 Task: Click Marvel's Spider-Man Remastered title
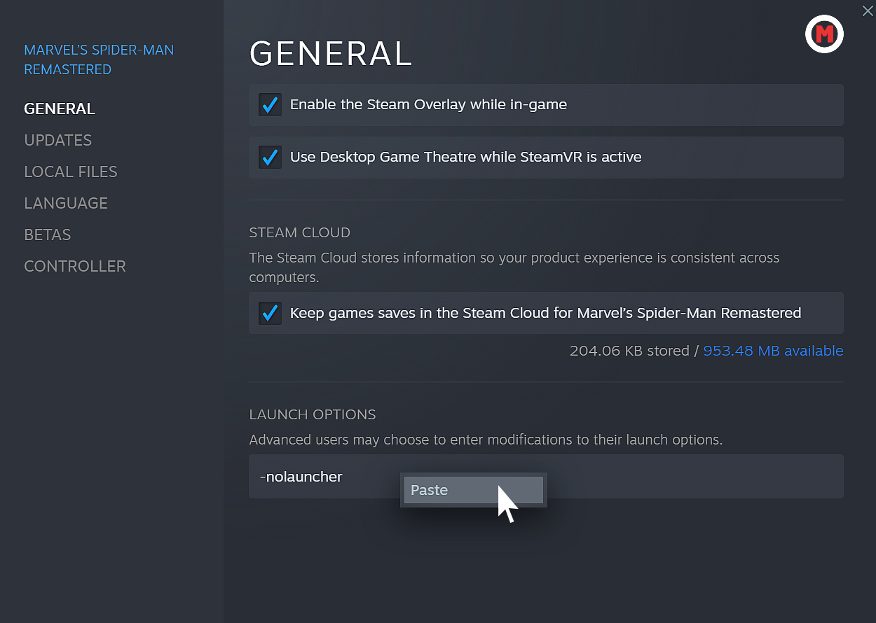point(99,59)
